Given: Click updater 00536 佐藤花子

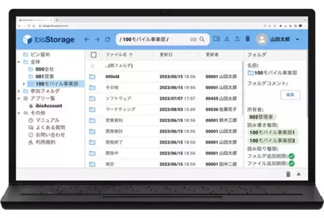Looking at the screenshot, I should coord(221,110).
